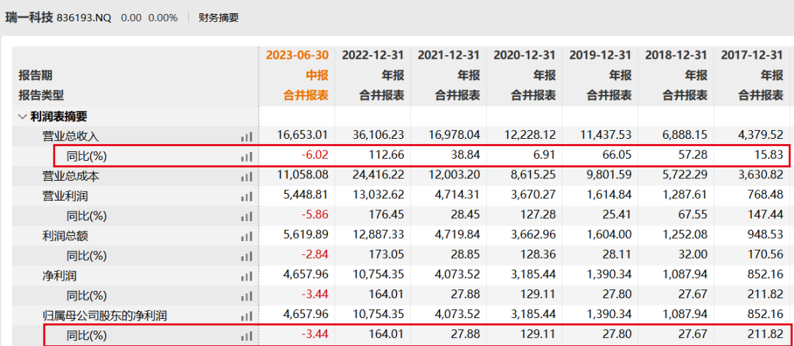Open the chart icon for 利润总额 row

tap(246, 237)
